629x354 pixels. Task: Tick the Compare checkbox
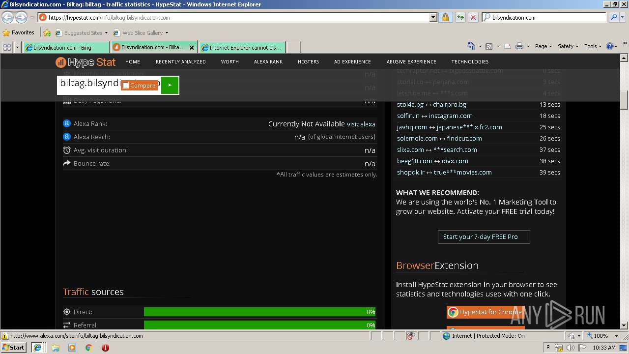pos(126,86)
